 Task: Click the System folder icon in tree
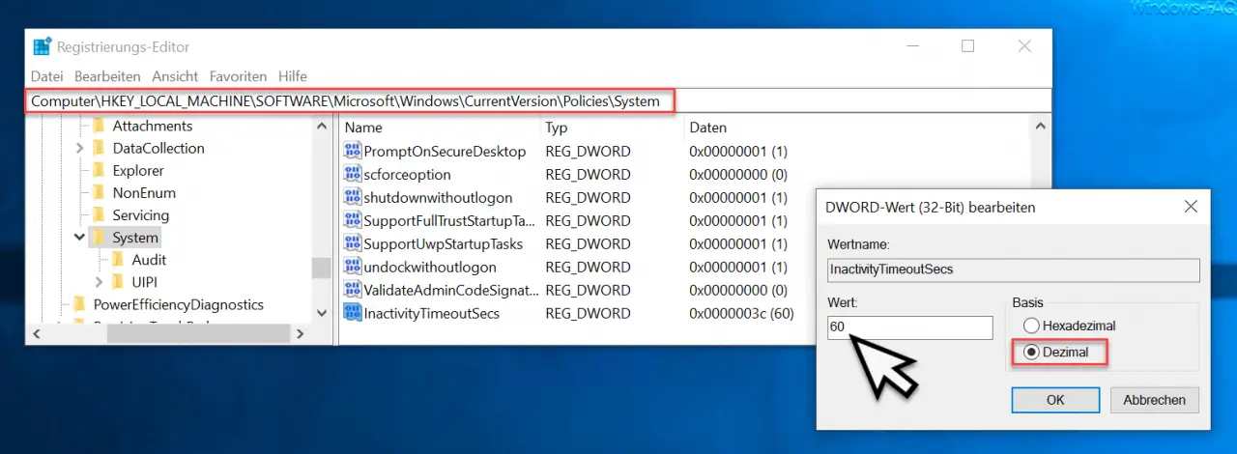point(98,237)
